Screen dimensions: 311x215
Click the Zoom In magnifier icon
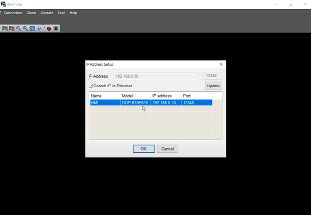coord(19,29)
